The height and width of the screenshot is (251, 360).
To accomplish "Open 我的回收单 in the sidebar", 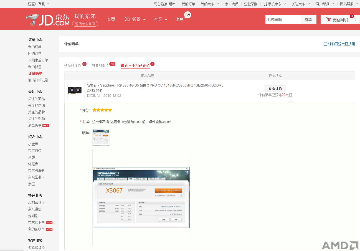I will coord(36,229).
